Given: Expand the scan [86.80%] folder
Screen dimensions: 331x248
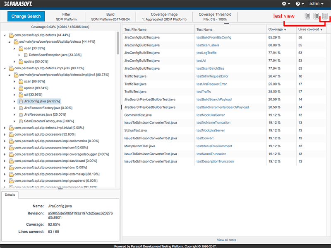Looking at the screenshot, I should pos(14,81).
